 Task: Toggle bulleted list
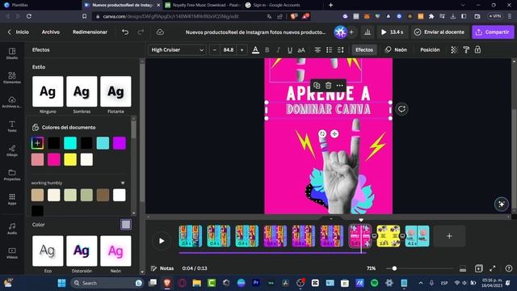click(x=329, y=50)
